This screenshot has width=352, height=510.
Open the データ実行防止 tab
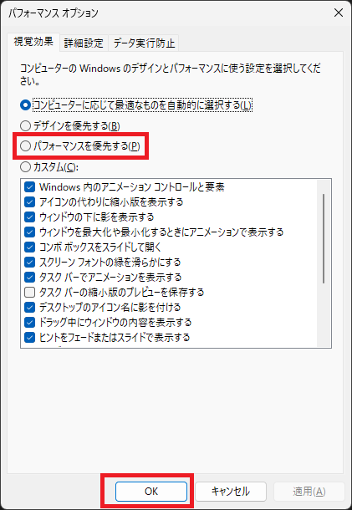[x=144, y=43]
